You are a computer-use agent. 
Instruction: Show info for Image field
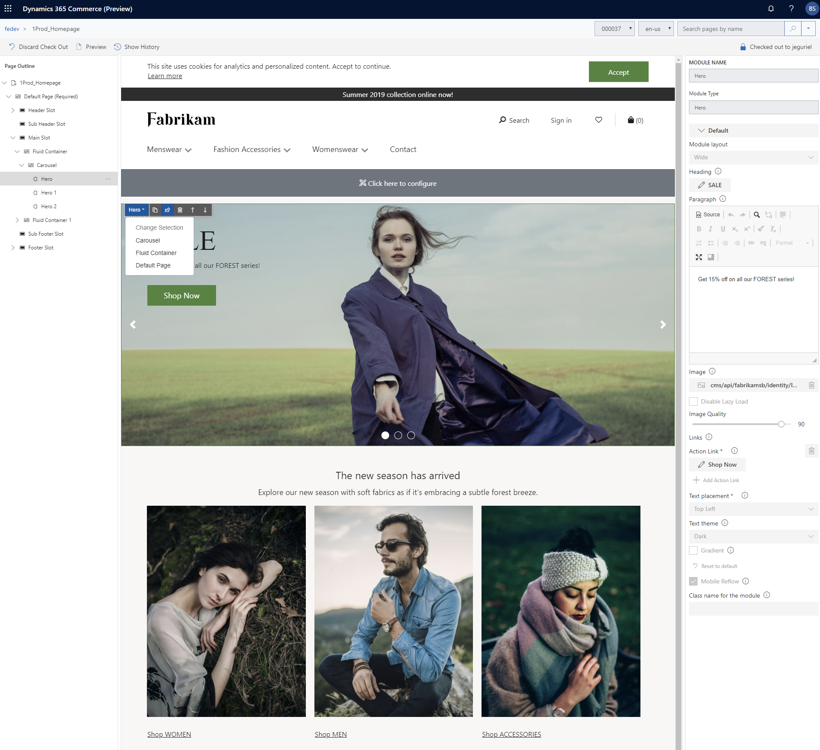click(712, 371)
